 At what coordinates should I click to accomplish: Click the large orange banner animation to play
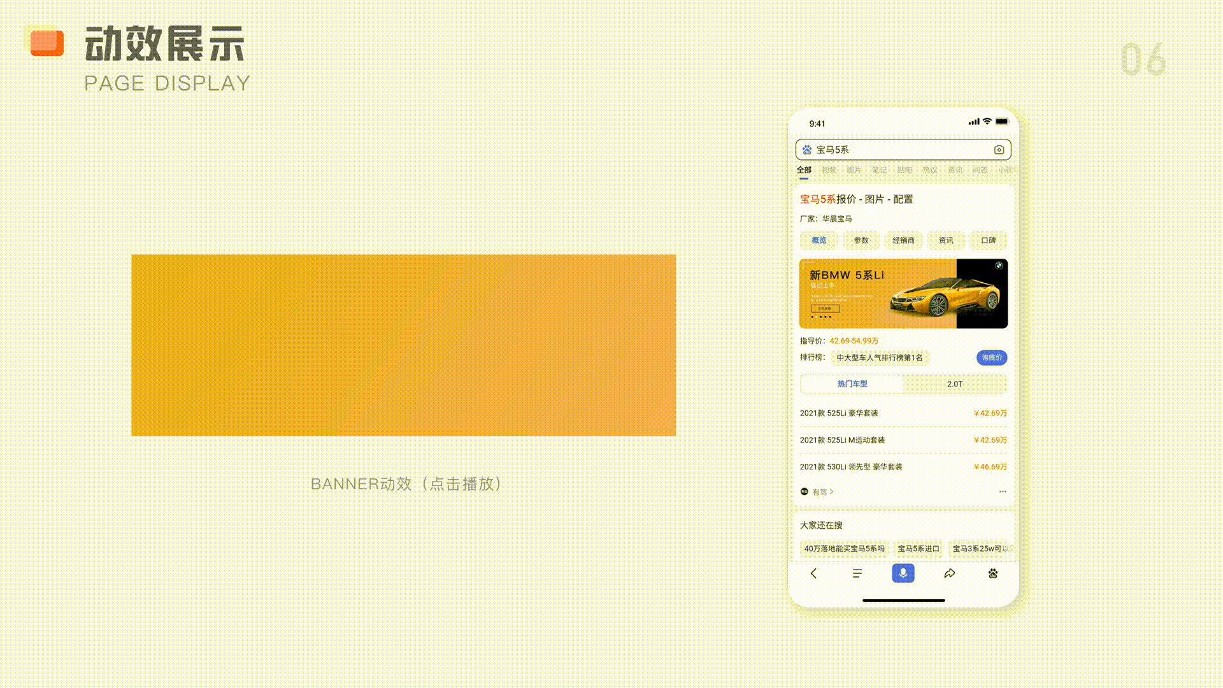click(x=404, y=345)
